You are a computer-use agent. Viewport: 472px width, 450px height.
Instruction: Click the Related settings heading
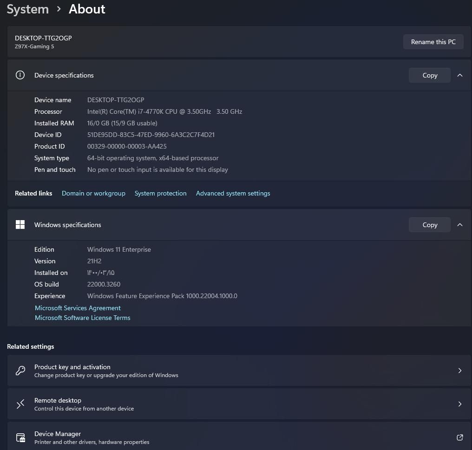coord(30,346)
